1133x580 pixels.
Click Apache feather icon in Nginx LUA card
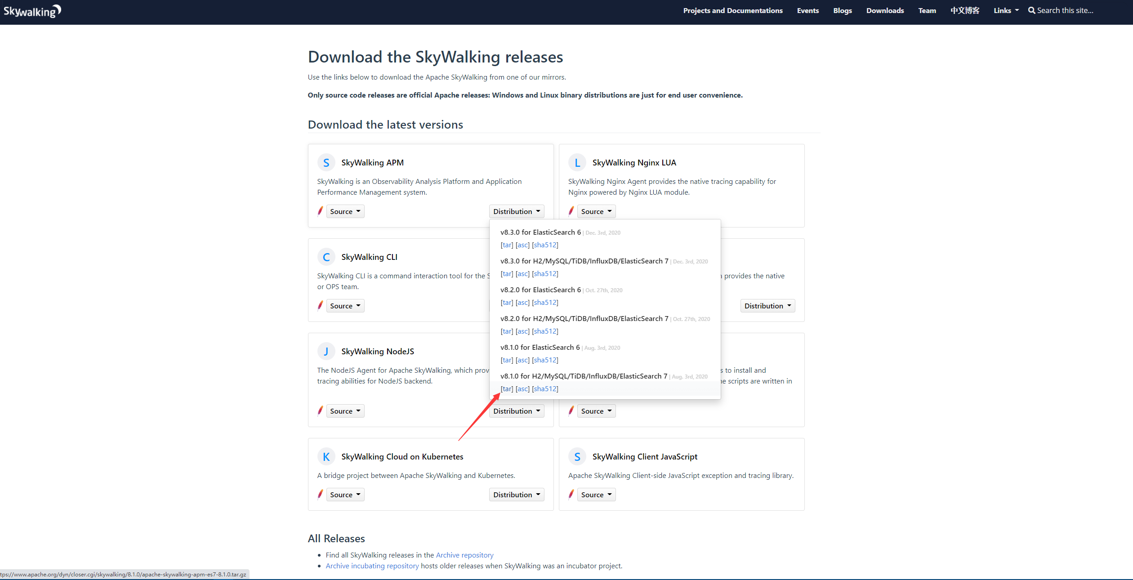click(571, 211)
